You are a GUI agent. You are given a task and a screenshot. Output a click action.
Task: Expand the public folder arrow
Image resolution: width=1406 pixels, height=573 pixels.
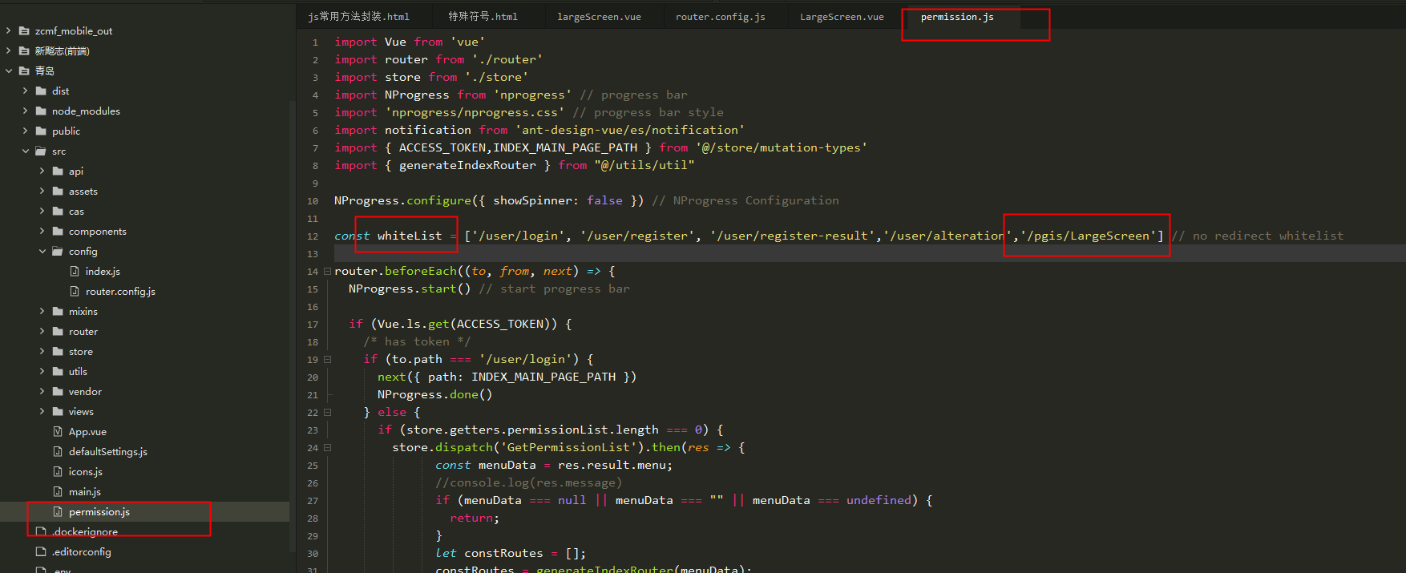[x=25, y=131]
